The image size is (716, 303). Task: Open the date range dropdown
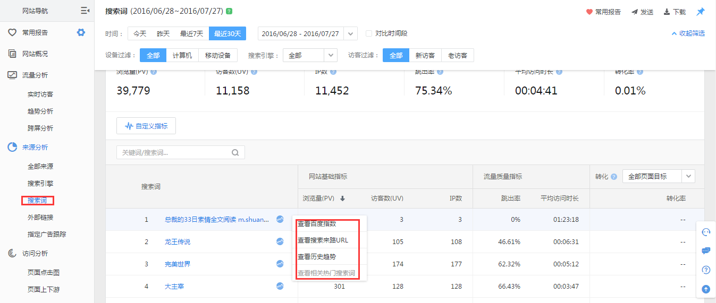(350, 33)
